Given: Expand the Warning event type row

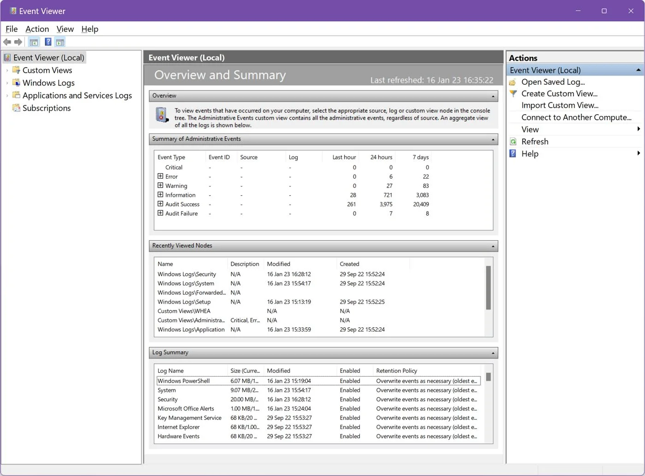Looking at the screenshot, I should [x=160, y=185].
